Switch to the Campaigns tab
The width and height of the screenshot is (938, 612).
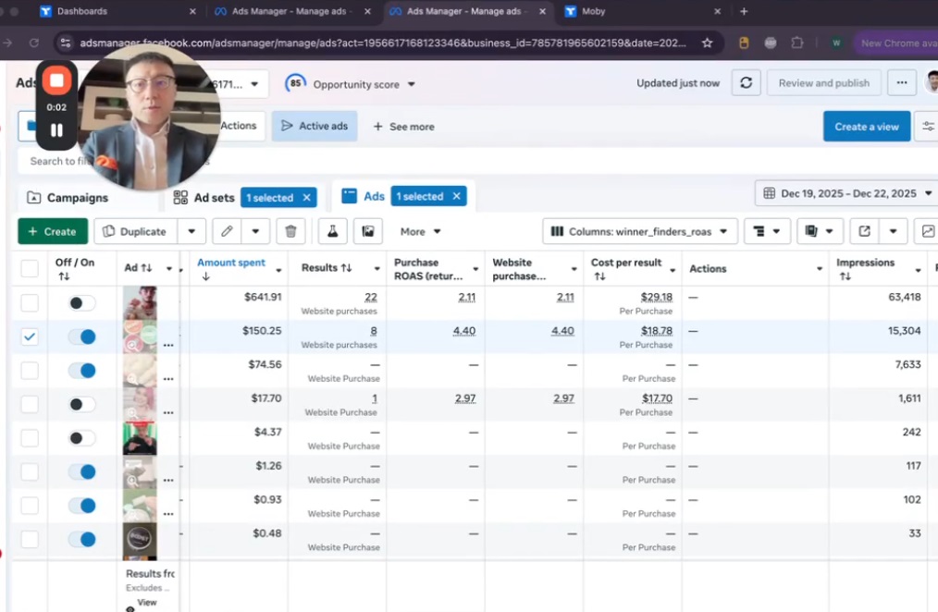pos(78,198)
